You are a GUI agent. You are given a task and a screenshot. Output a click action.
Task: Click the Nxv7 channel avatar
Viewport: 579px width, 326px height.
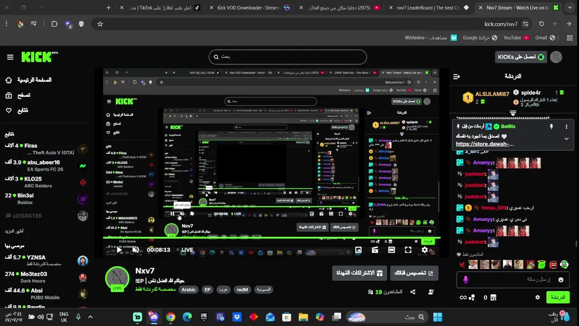[117, 278]
